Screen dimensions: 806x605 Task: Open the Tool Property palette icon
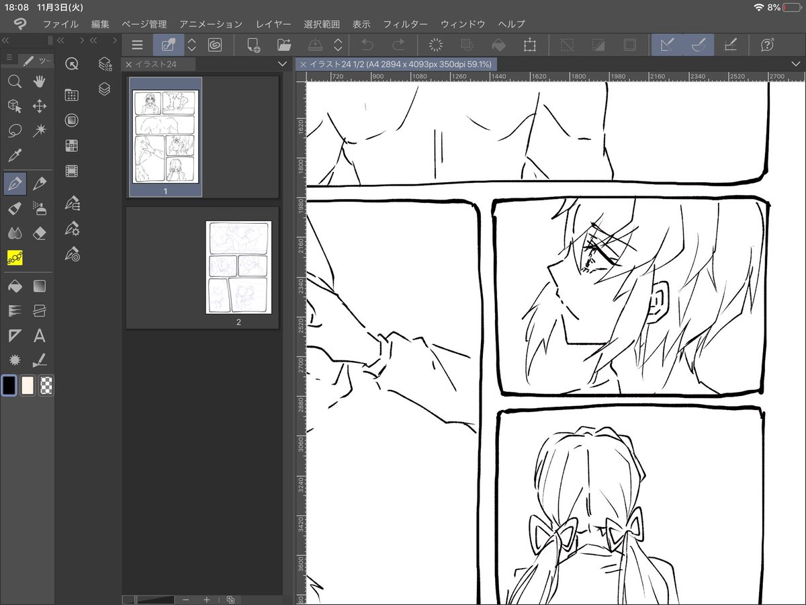72,229
